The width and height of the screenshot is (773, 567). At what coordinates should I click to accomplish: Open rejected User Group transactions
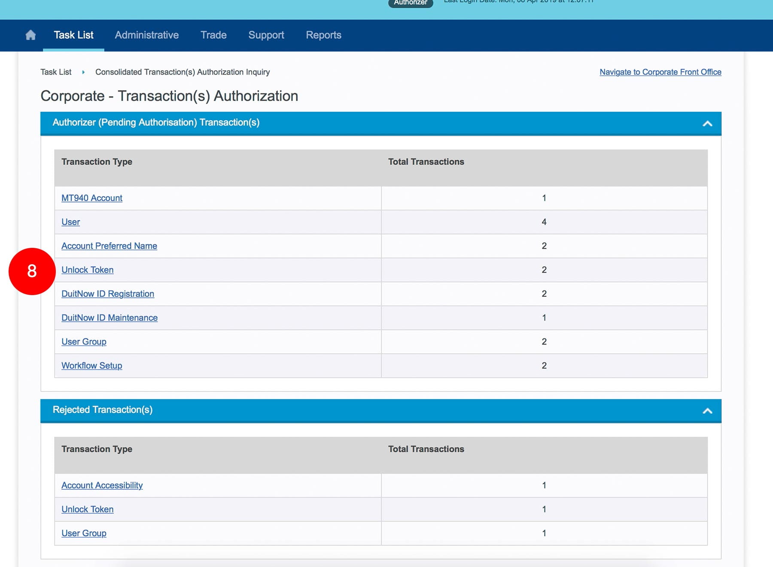point(84,533)
